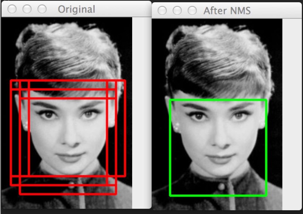This screenshot has height=214, width=303.
Task: Close the After NMS window
Action: (162, 11)
